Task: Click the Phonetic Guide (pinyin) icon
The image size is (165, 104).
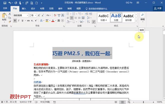Action: click(x=59, y=15)
